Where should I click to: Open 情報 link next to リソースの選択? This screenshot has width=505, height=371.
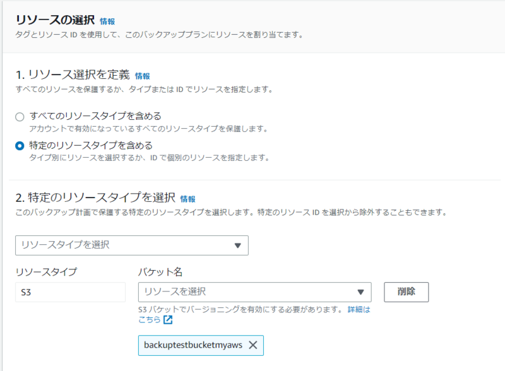(x=107, y=21)
